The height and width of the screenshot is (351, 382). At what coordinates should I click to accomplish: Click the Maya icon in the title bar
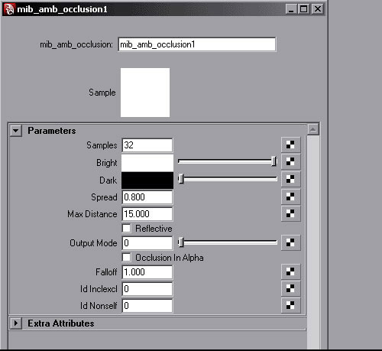pyautogui.click(x=9, y=9)
